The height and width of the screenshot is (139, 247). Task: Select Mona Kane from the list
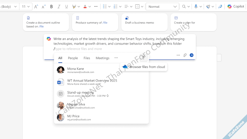click(x=102, y=70)
